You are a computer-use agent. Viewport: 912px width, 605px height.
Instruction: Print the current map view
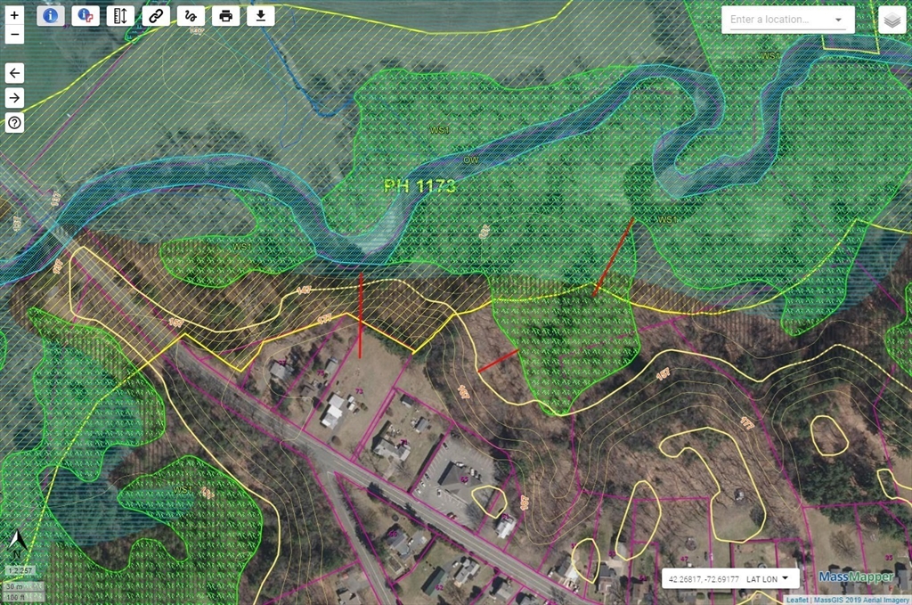tap(225, 15)
